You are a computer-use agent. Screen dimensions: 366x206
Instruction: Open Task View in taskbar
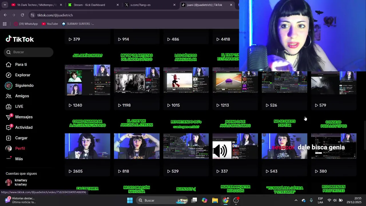tap(194, 200)
